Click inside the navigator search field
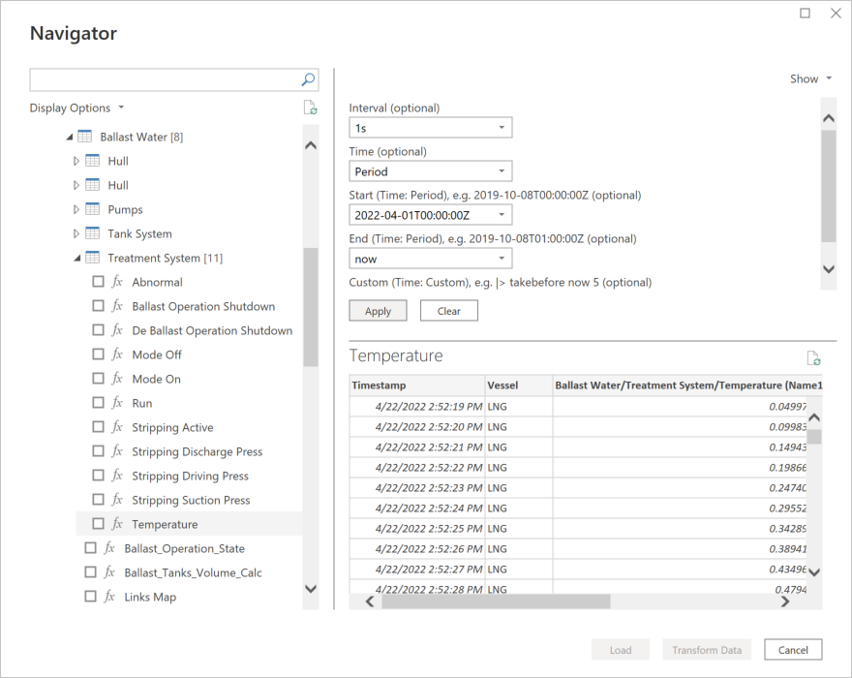The width and height of the screenshot is (852, 678). (x=163, y=79)
